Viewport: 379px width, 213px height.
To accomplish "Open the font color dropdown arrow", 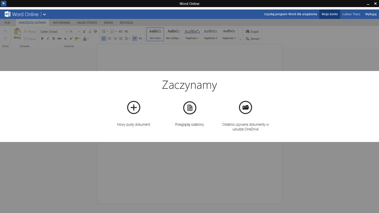I will [x=88, y=38].
